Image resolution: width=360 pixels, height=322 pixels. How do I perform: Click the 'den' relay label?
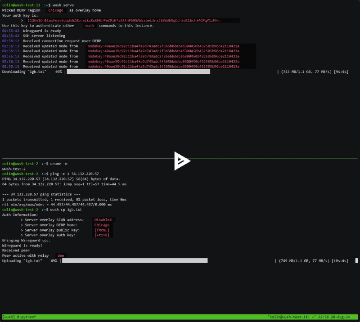(x=61, y=255)
